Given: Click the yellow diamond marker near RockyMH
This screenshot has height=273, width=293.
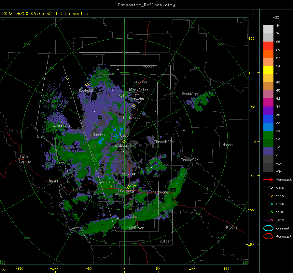Looking at the screenshot, I should pos(87,85).
